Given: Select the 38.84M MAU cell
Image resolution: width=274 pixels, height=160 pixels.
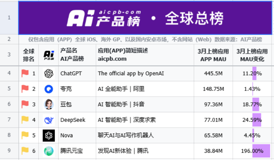Looking at the screenshot, I should (x=213, y=151).
